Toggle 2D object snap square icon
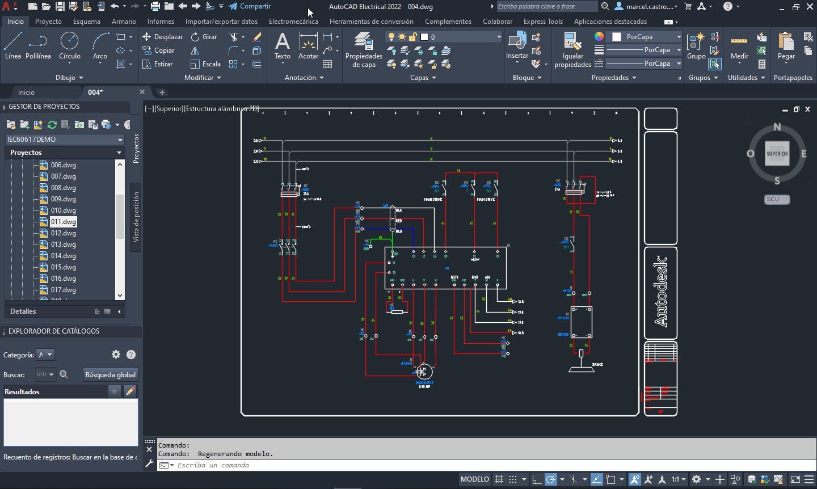Screen dimensions: 817x489 610,479
